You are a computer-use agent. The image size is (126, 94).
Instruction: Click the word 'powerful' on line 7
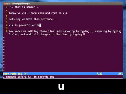[x=25, y=25]
